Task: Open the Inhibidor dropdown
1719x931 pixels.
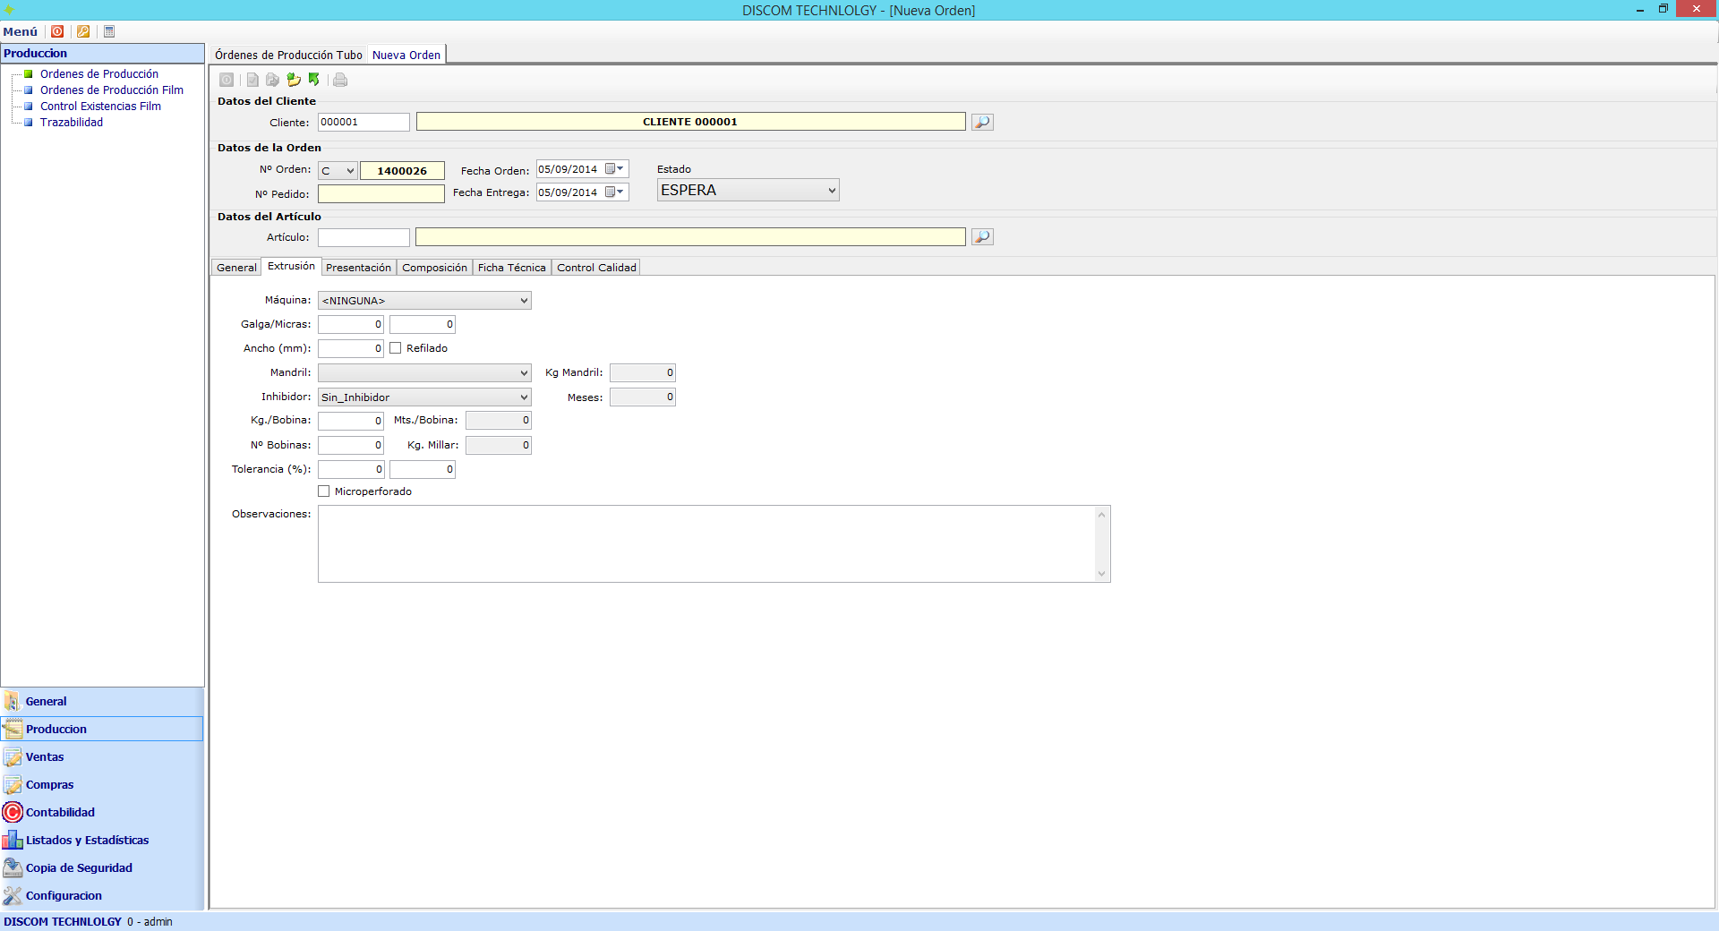Action: pyautogui.click(x=424, y=397)
